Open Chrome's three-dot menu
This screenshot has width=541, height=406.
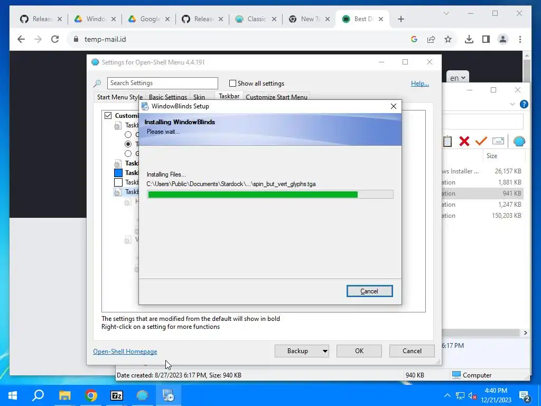point(520,39)
